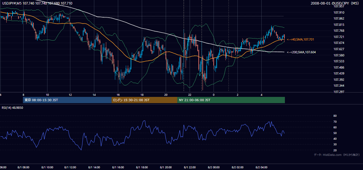Click the 2008-08-01 USD/JPY (M5) chart title

click(335, 3)
